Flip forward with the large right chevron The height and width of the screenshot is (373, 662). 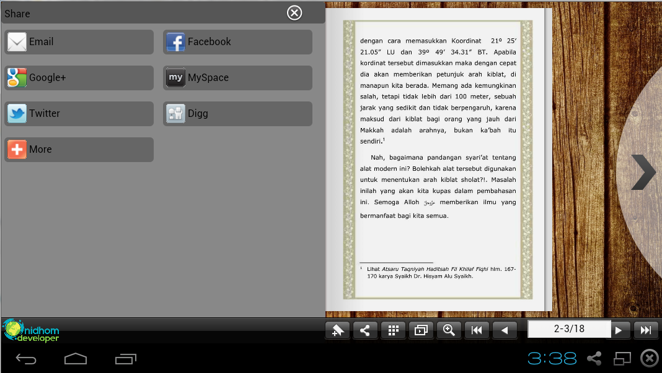[x=644, y=172]
